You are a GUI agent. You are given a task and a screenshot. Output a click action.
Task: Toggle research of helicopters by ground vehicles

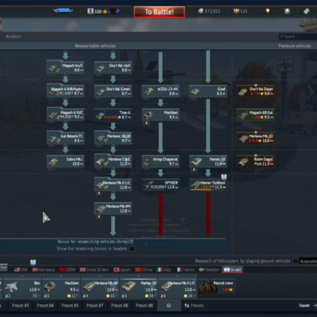pyautogui.click(x=296, y=261)
